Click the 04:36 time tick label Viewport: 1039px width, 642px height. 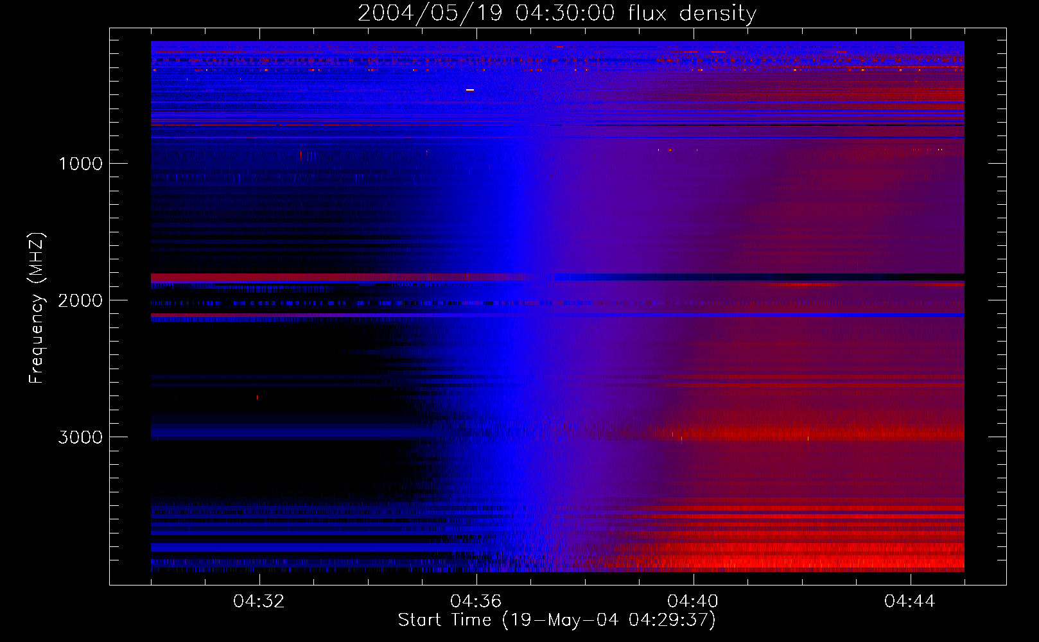point(476,602)
